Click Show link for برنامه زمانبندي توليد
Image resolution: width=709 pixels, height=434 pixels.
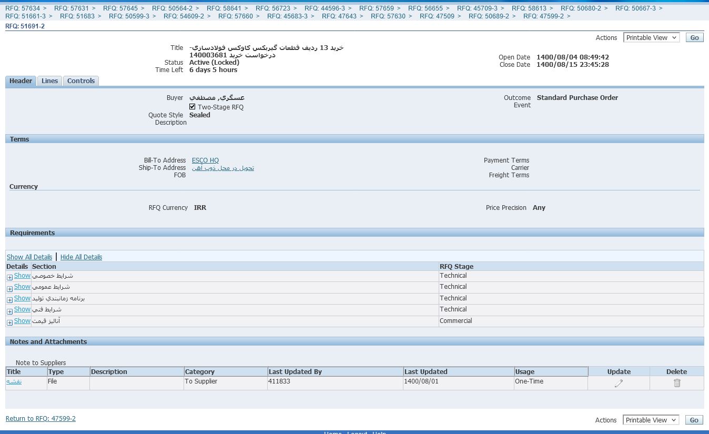coord(22,298)
